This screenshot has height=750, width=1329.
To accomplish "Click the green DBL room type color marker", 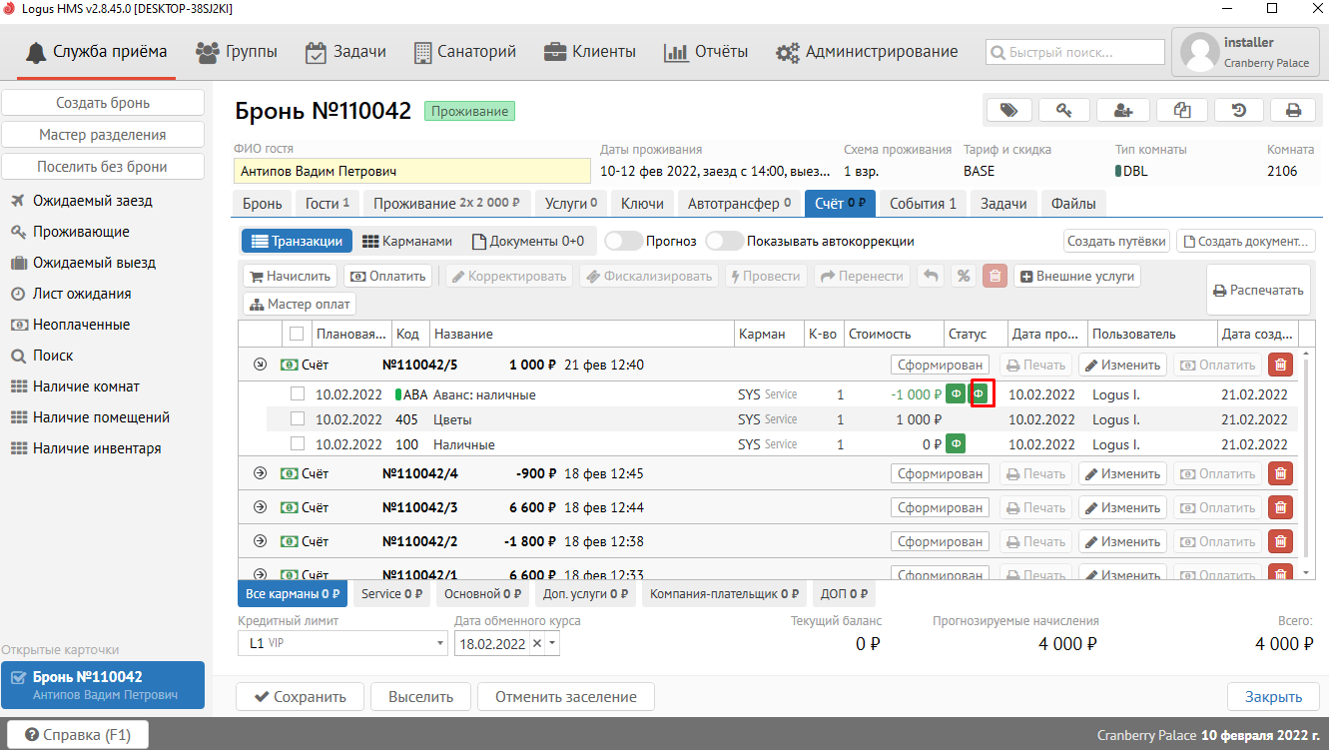I will click(x=1119, y=171).
